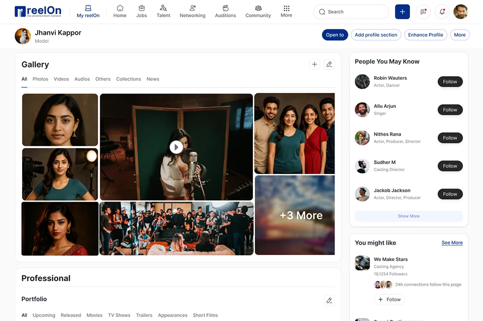This screenshot has height=321, width=483.
Task: Open the Jobs navigation icon
Action: [x=141, y=11]
